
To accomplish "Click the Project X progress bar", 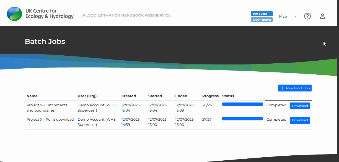I will click(x=242, y=119).
